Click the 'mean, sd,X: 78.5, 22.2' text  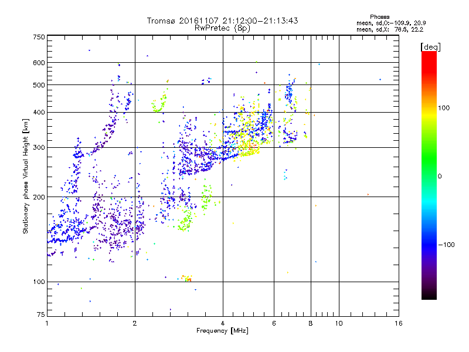(x=390, y=30)
